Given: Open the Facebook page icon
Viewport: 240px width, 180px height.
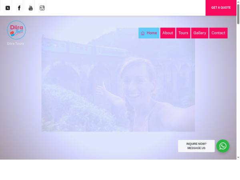Looking at the screenshot, I should point(19,8).
